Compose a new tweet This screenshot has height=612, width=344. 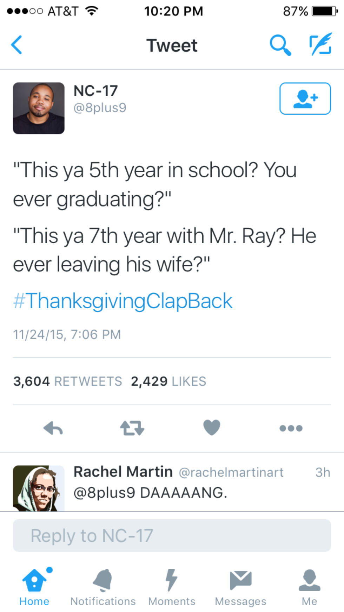(320, 44)
